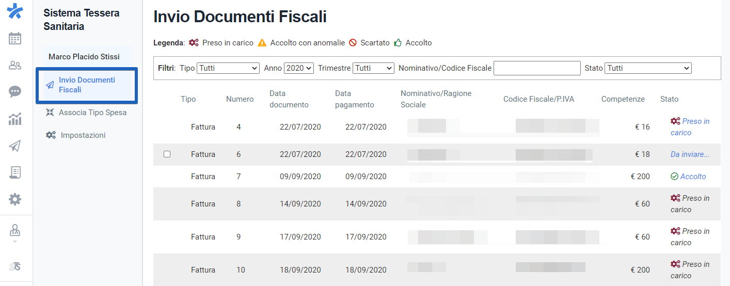Go to Associa Tipo Spesa menu item
Viewport: 730px width, 286px height.
pos(92,113)
